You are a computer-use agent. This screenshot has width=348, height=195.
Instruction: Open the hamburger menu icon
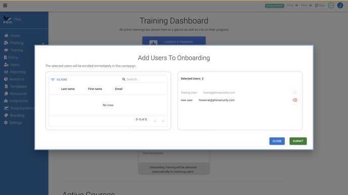(x=5, y=6)
